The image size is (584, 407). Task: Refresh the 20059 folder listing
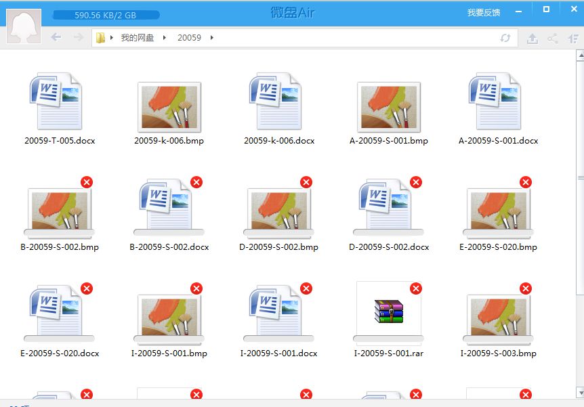point(505,38)
